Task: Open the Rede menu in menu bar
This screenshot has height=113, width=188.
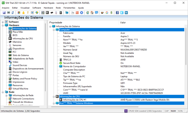Action: click(58, 8)
